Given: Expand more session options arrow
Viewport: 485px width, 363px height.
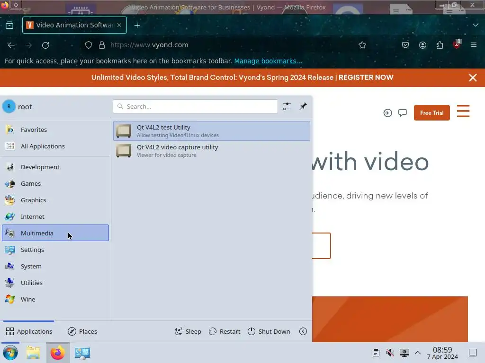Looking at the screenshot, I should coord(303,331).
